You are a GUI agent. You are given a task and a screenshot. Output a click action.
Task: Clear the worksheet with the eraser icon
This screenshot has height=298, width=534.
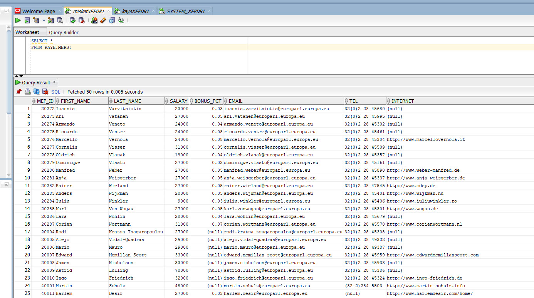(103, 20)
